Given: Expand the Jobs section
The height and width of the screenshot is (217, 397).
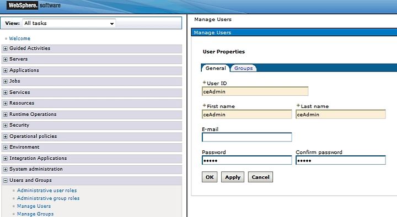Looking at the screenshot, I should click(x=6, y=81).
